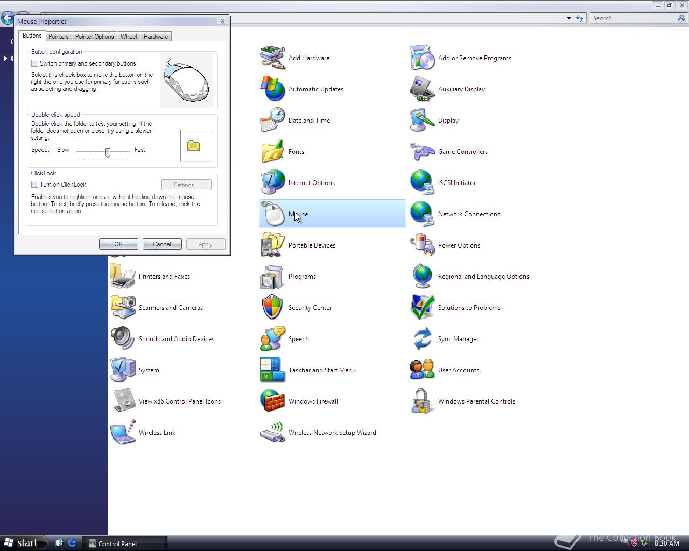
Task: Open Taskbar and Start Menu icon
Action: tap(272, 370)
